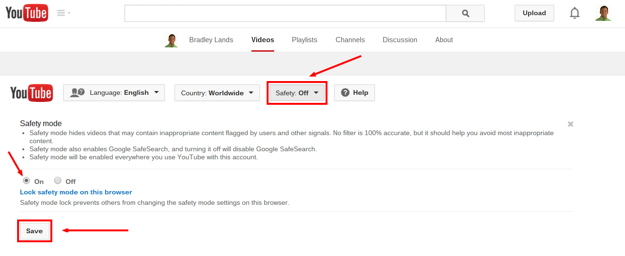The image size is (625, 256).
Task: Open the Bradley Lands channel home
Action: (211, 40)
